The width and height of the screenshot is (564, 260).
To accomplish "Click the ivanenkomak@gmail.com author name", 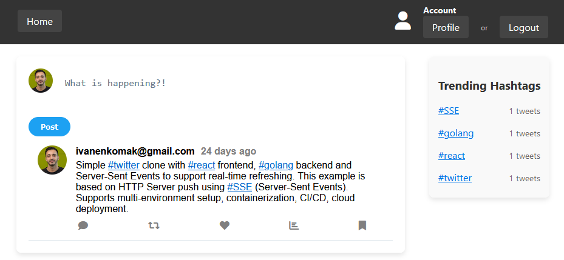I will pos(135,151).
